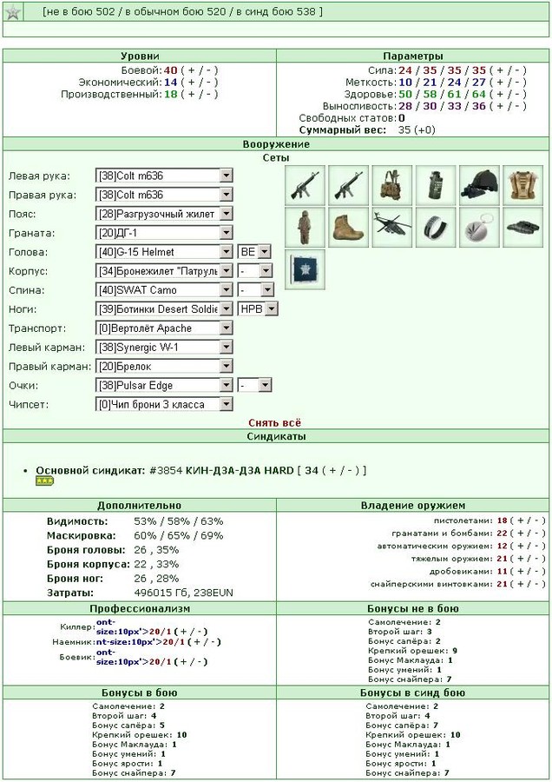Screen dimensions: 552x782
Task: Expand the Голова G-15 Helmet dropdown
Action: pos(163,252)
